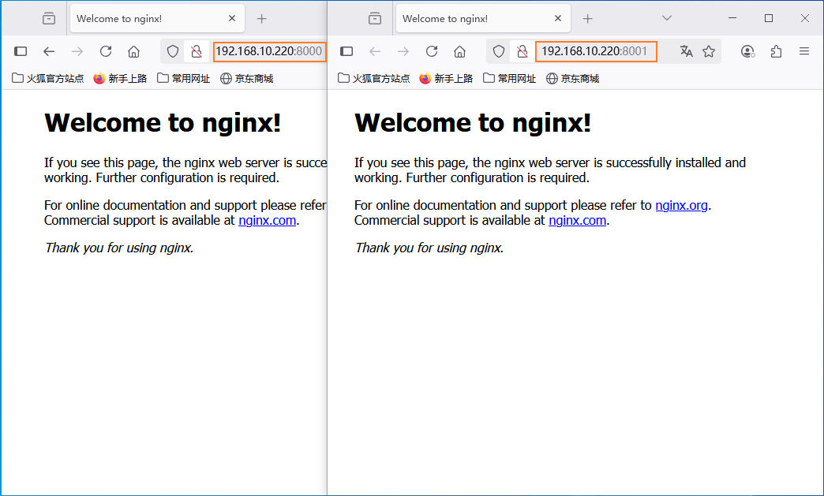The image size is (824, 496).
Task: Open 火狐官方站点 bookmark folder in right window
Action: [373, 79]
